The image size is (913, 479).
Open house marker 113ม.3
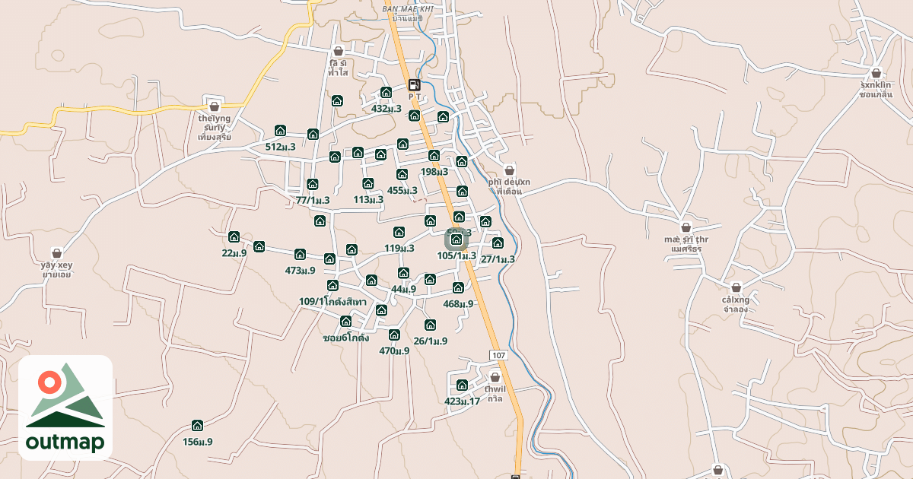tap(368, 183)
